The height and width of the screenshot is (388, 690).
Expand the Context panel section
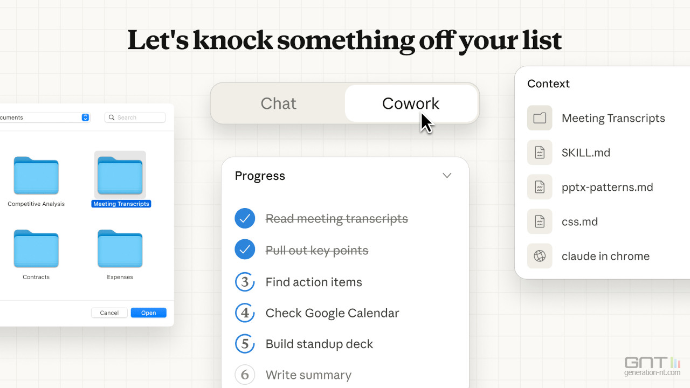click(548, 84)
